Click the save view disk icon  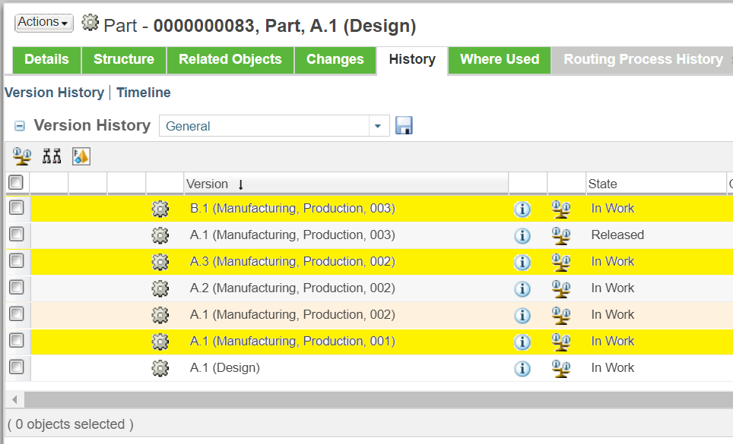click(404, 125)
